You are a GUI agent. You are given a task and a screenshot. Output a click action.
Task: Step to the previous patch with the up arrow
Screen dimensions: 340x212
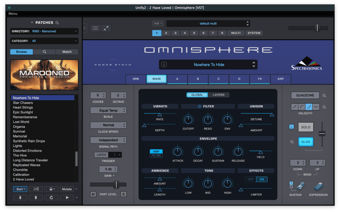point(36,198)
